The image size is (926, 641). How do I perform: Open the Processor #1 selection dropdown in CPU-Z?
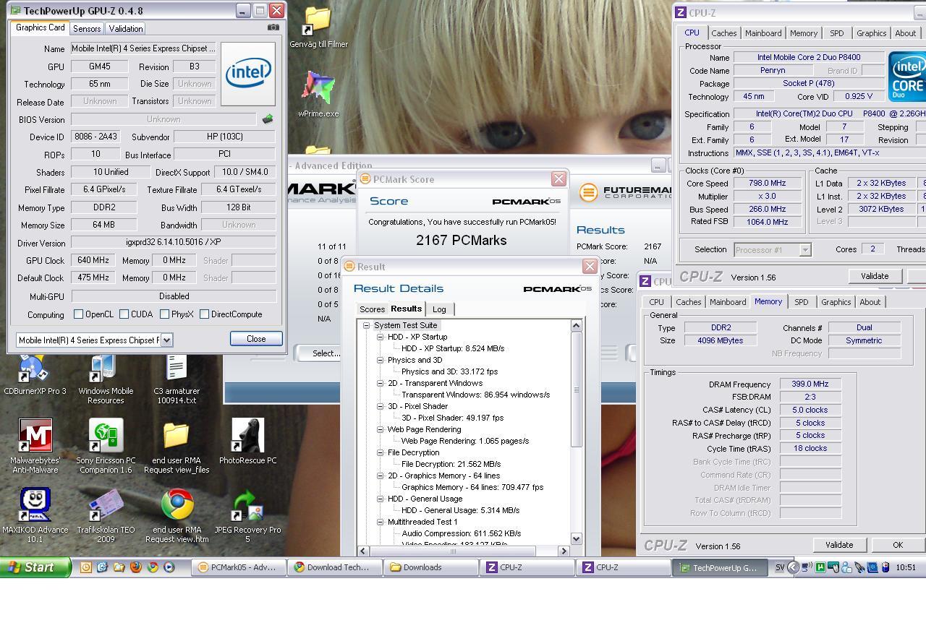tap(804, 249)
